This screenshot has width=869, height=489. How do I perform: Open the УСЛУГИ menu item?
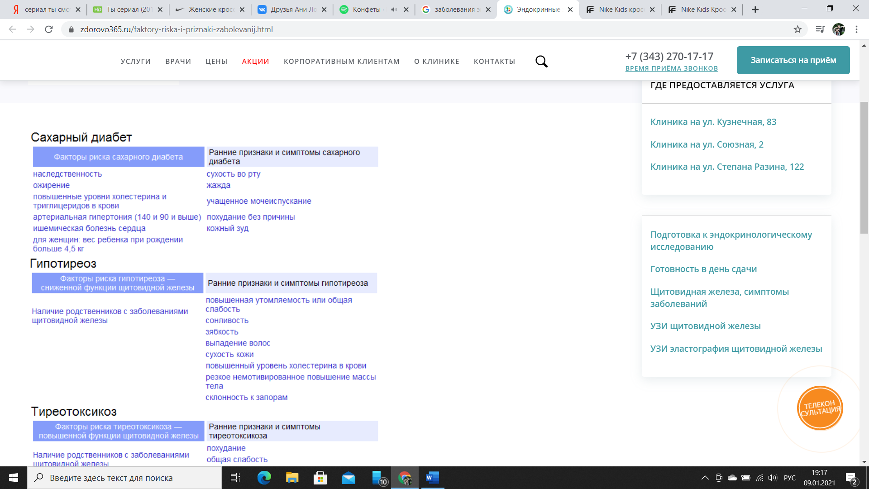(136, 61)
